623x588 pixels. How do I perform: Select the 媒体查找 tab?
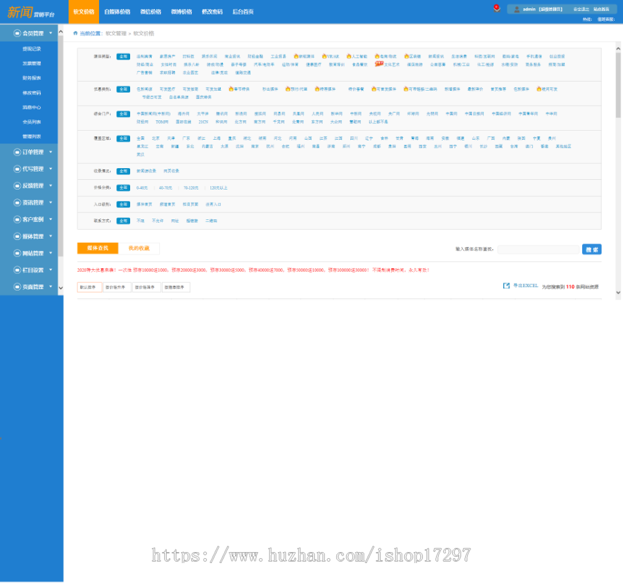(x=98, y=248)
